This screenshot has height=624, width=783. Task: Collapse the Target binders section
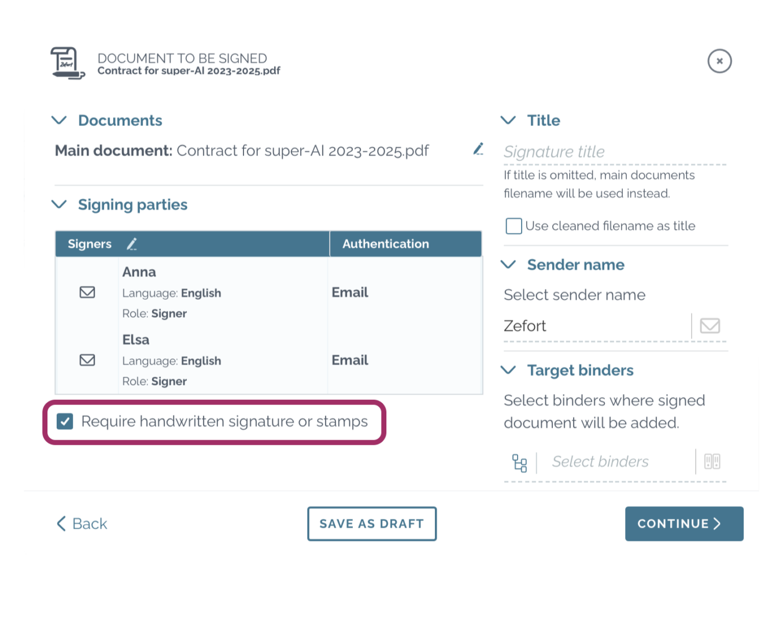[508, 370]
